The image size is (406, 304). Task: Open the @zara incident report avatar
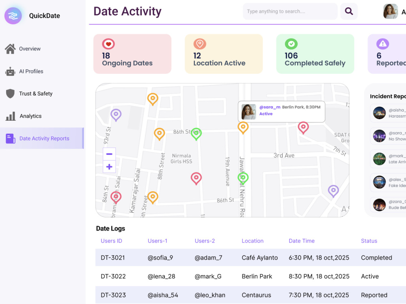click(x=379, y=205)
